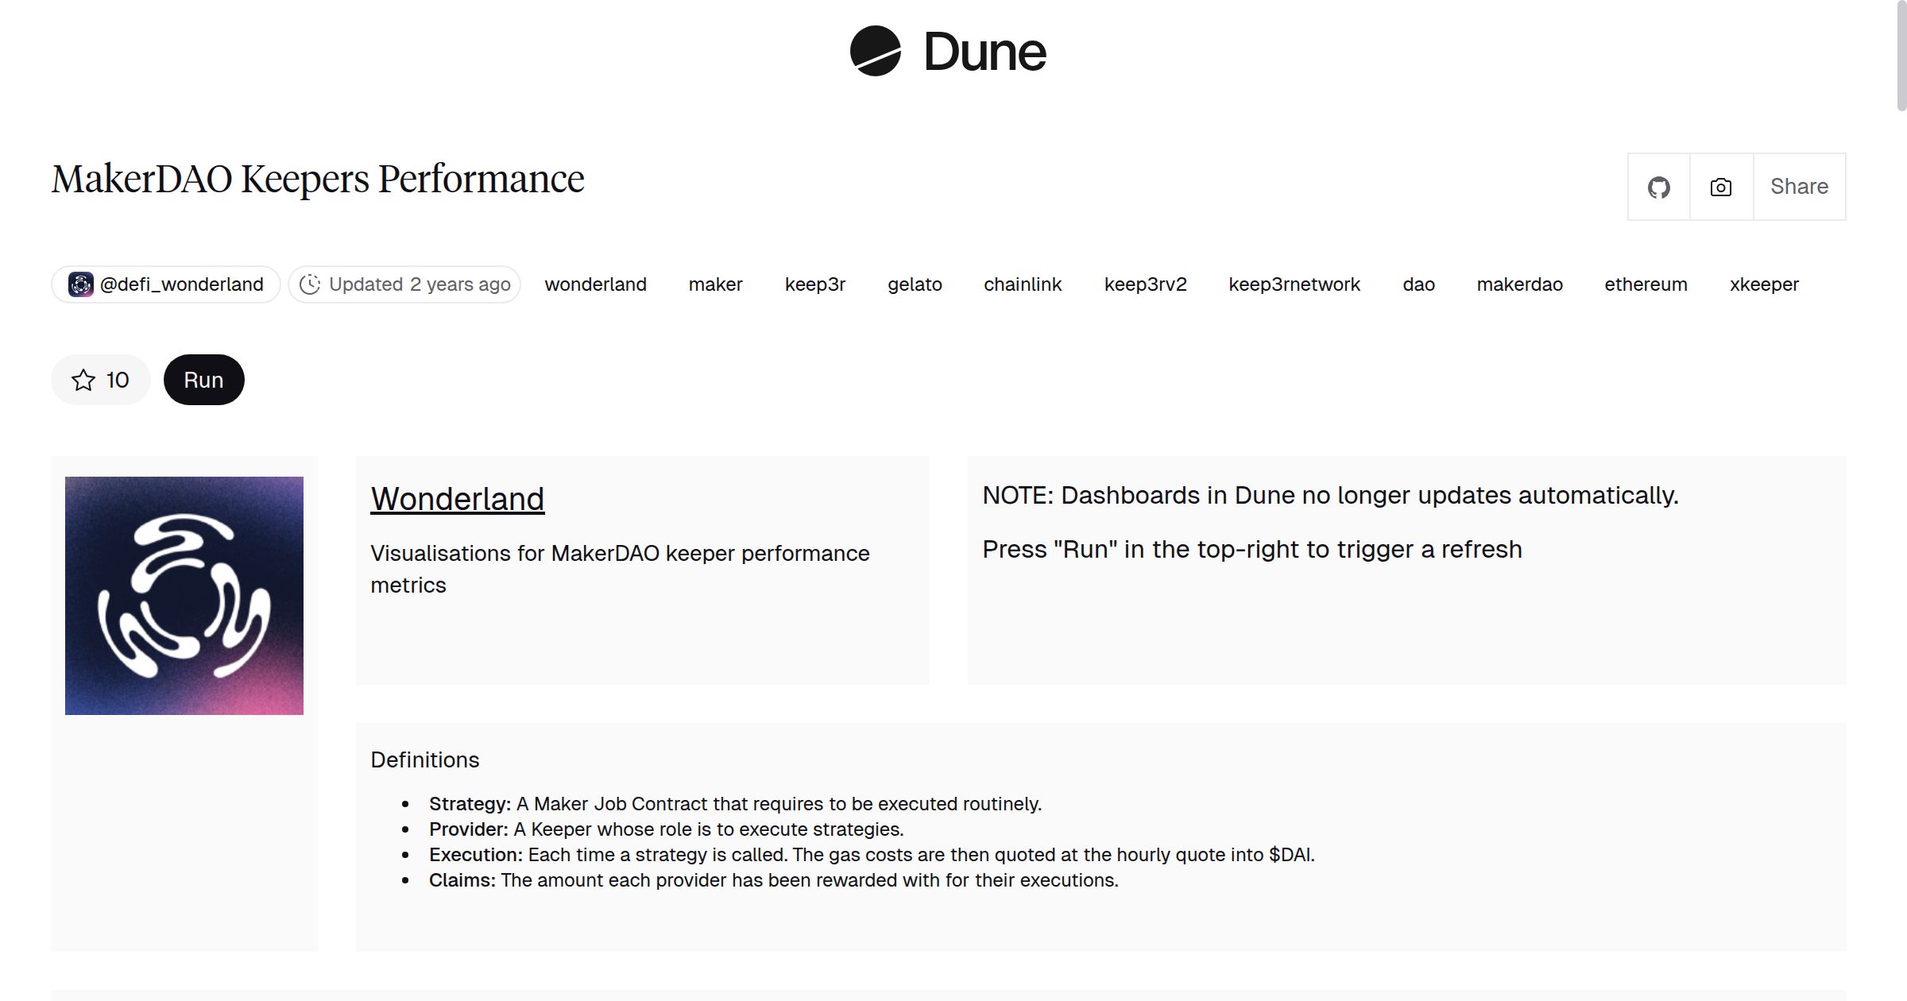The image size is (1907, 1001).
Task: Click the ethereum tag
Action: pos(1645,284)
